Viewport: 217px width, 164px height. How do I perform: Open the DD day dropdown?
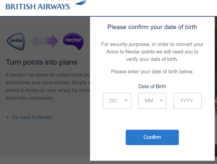pyautogui.click(x=117, y=101)
